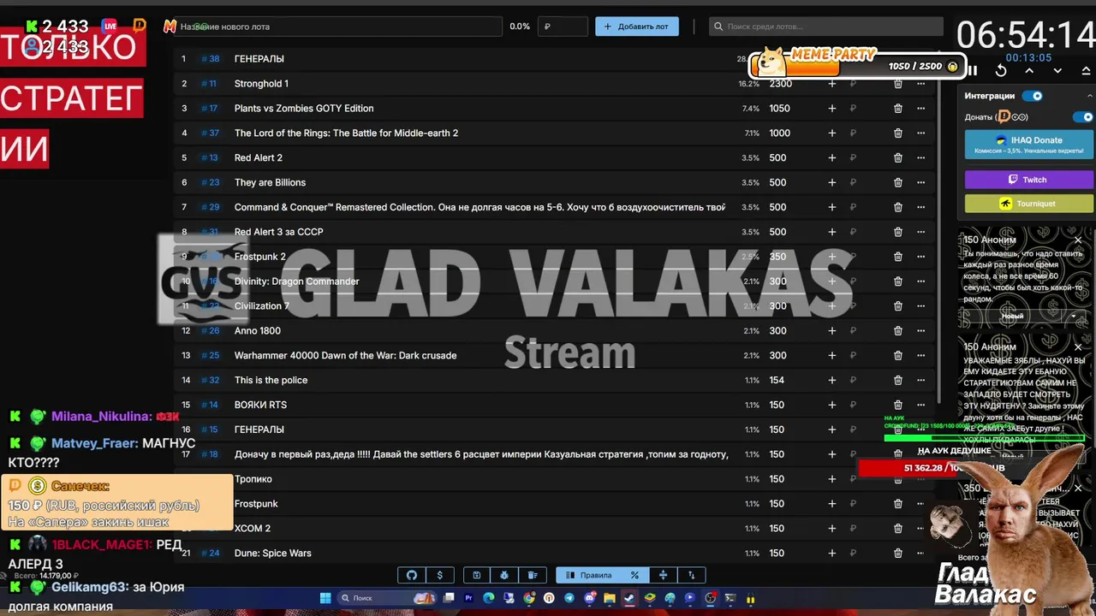The width and height of the screenshot is (1096, 616).
Task: Click the clear lots list icon
Action: pos(533,575)
